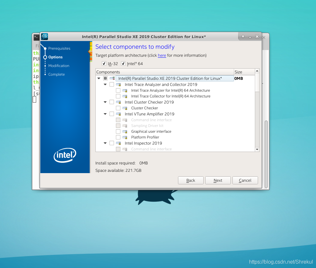Click the terminal icon of the background window
The width and height of the screenshot is (316, 268).
36,37
